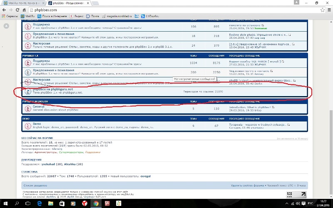Open the General forum link
333x208 pixels.
point(38,106)
